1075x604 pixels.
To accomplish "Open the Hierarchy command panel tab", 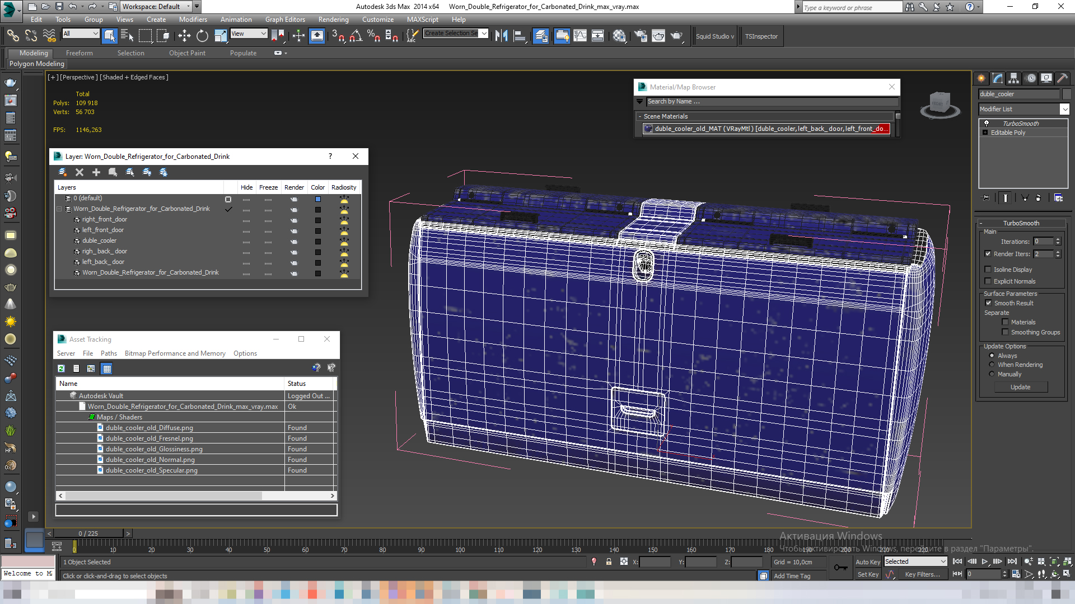I will tap(1014, 78).
